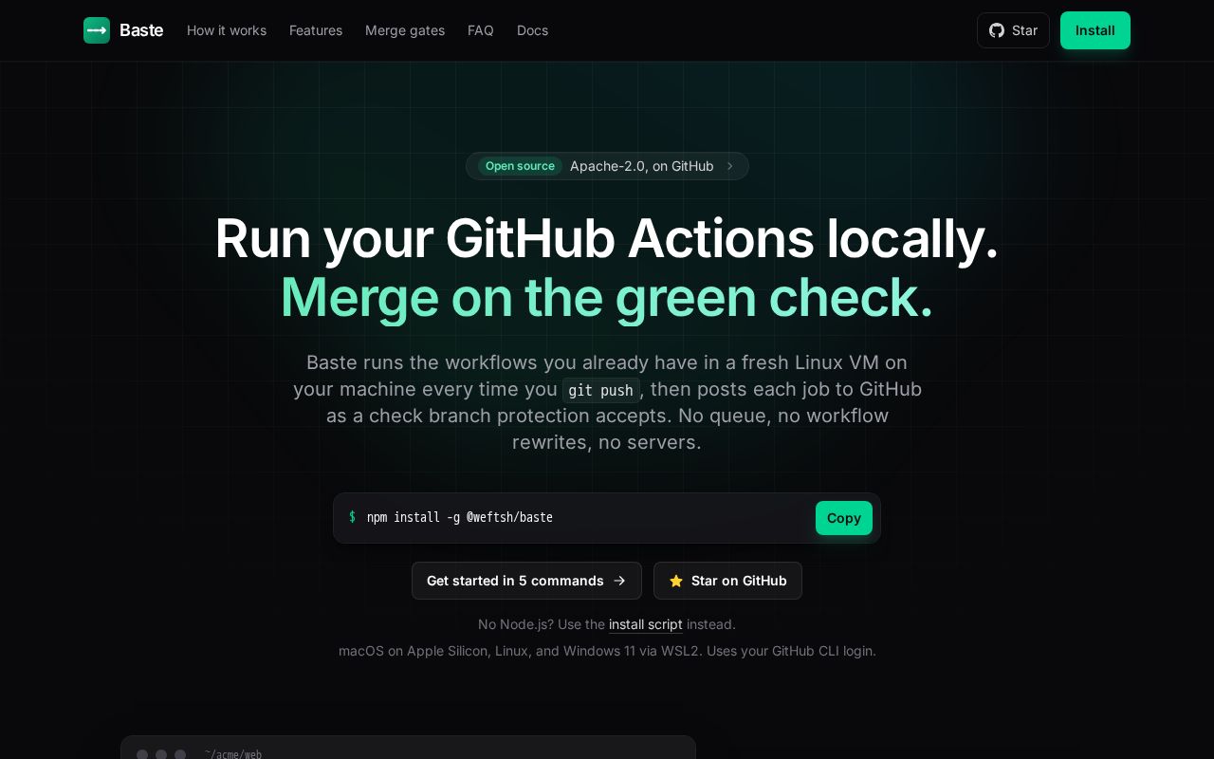Click the green Install button
The width and height of the screenshot is (1214, 759).
(x=1095, y=30)
